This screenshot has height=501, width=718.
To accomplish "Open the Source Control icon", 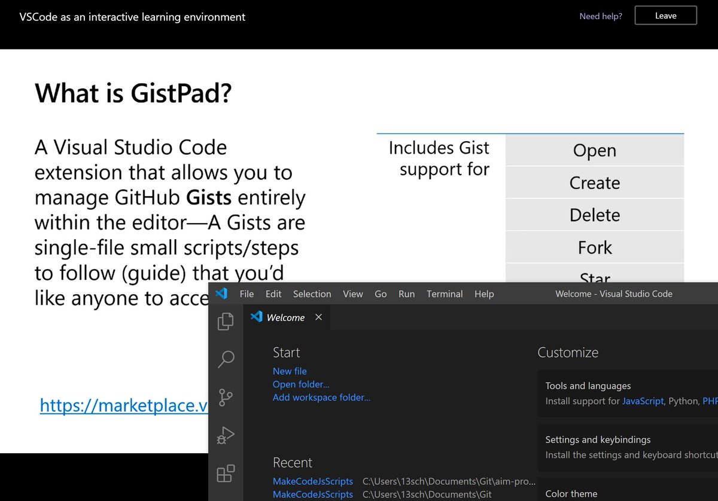I will point(226,397).
